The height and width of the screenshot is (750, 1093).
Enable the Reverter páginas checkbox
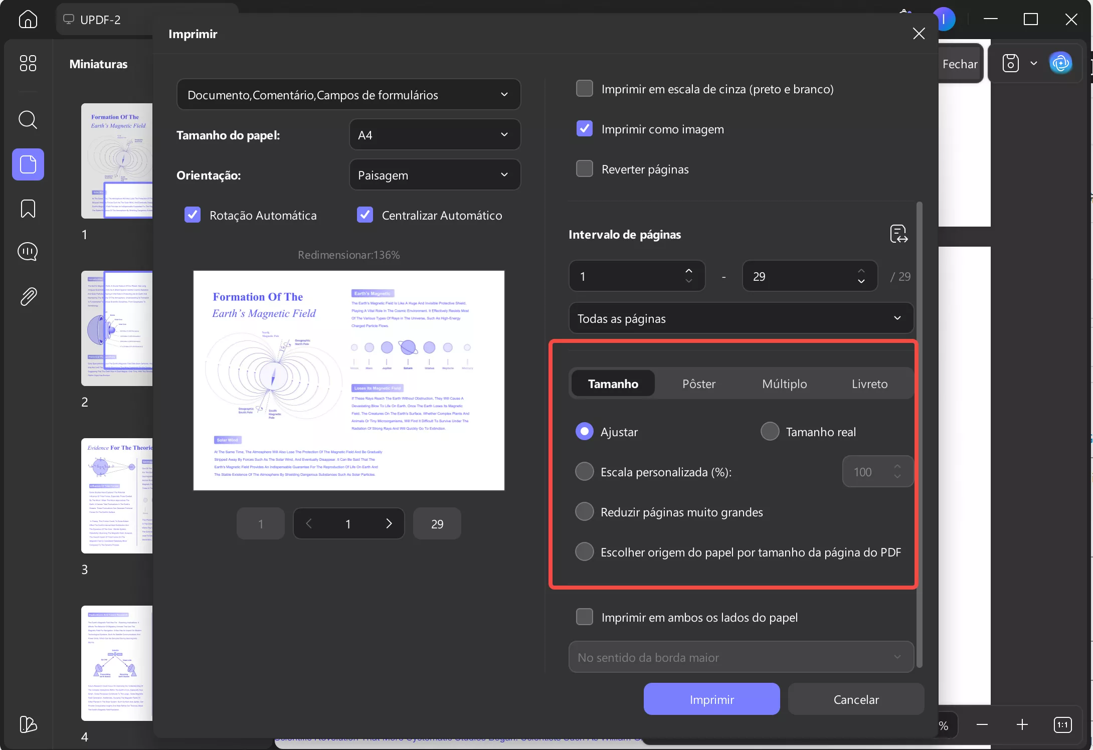[584, 168]
